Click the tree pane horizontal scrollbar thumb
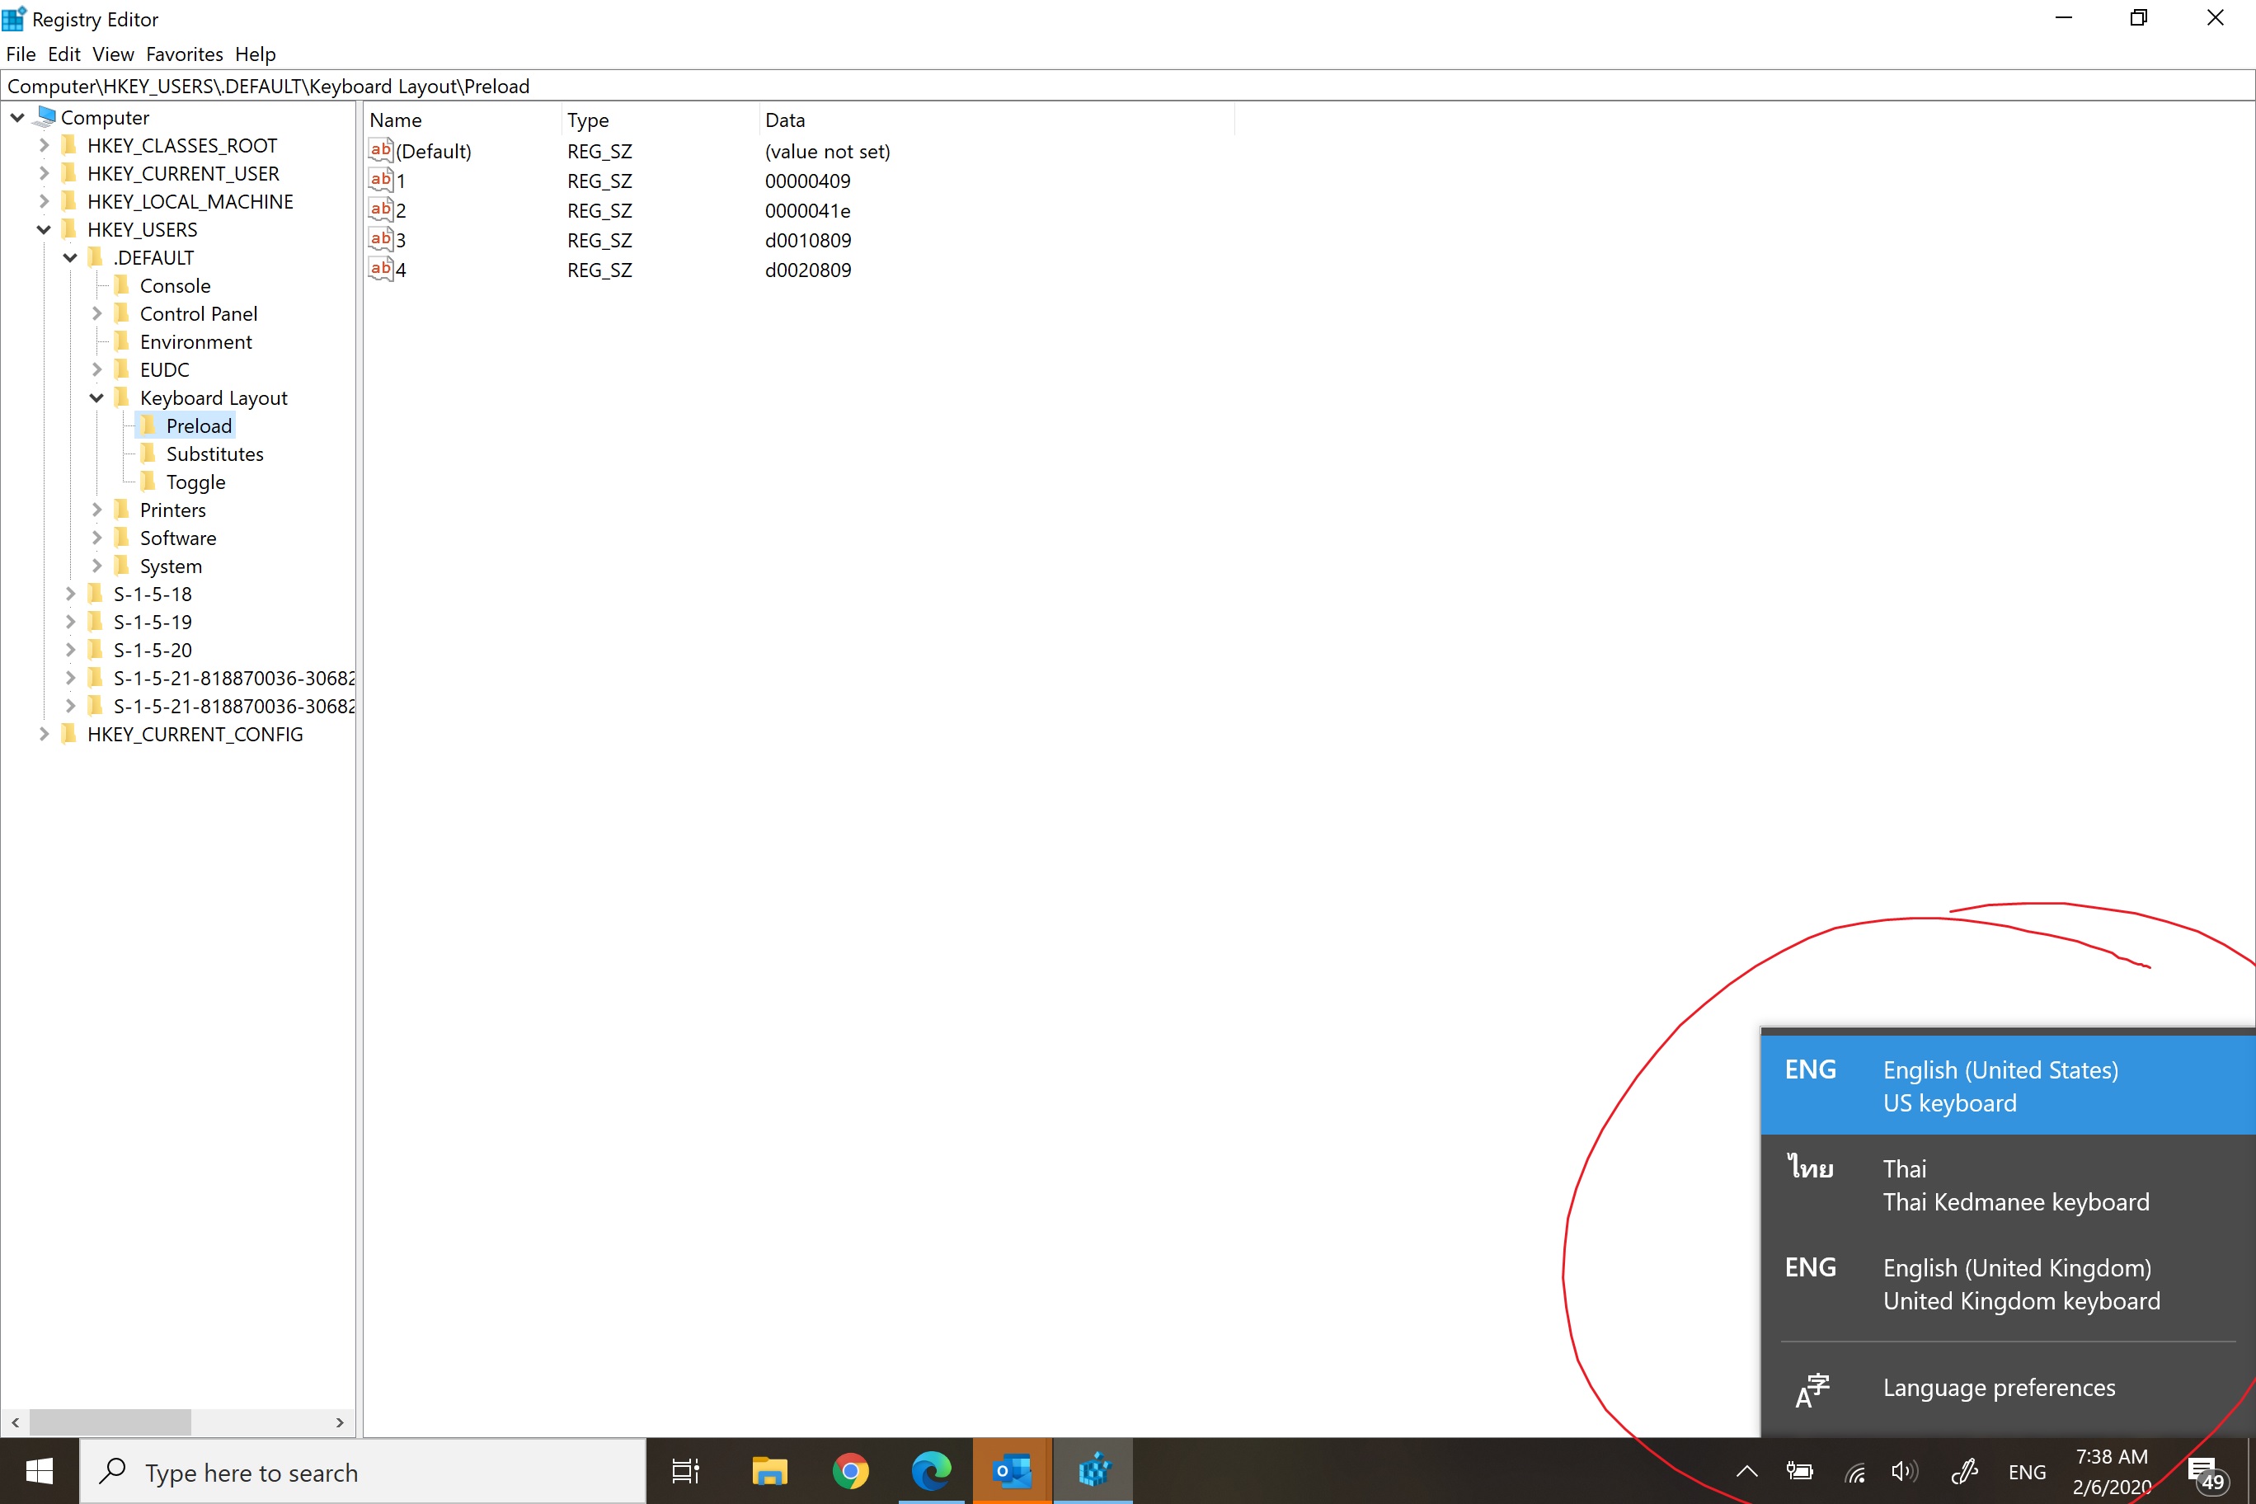This screenshot has height=1504, width=2256. tap(110, 1422)
